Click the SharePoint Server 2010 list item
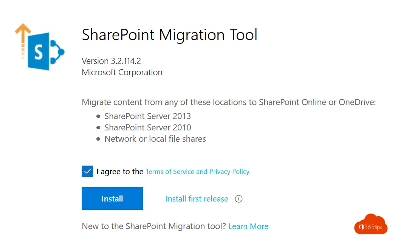This screenshot has height=248, width=395. pyautogui.click(x=148, y=127)
